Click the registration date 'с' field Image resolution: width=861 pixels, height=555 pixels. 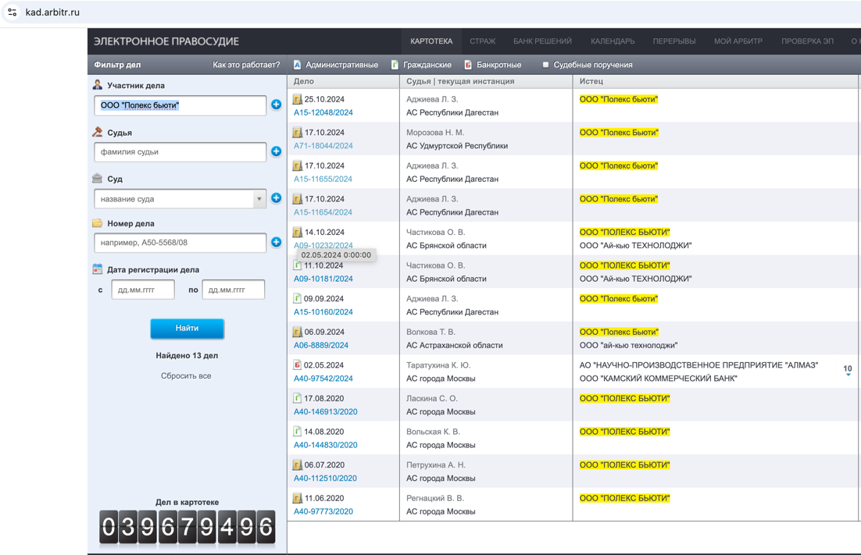pos(143,290)
